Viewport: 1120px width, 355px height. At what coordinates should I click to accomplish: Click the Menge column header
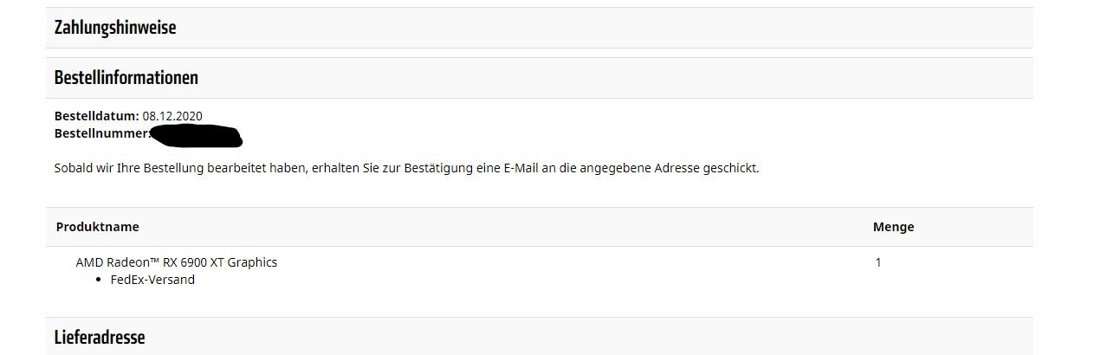pyautogui.click(x=893, y=227)
